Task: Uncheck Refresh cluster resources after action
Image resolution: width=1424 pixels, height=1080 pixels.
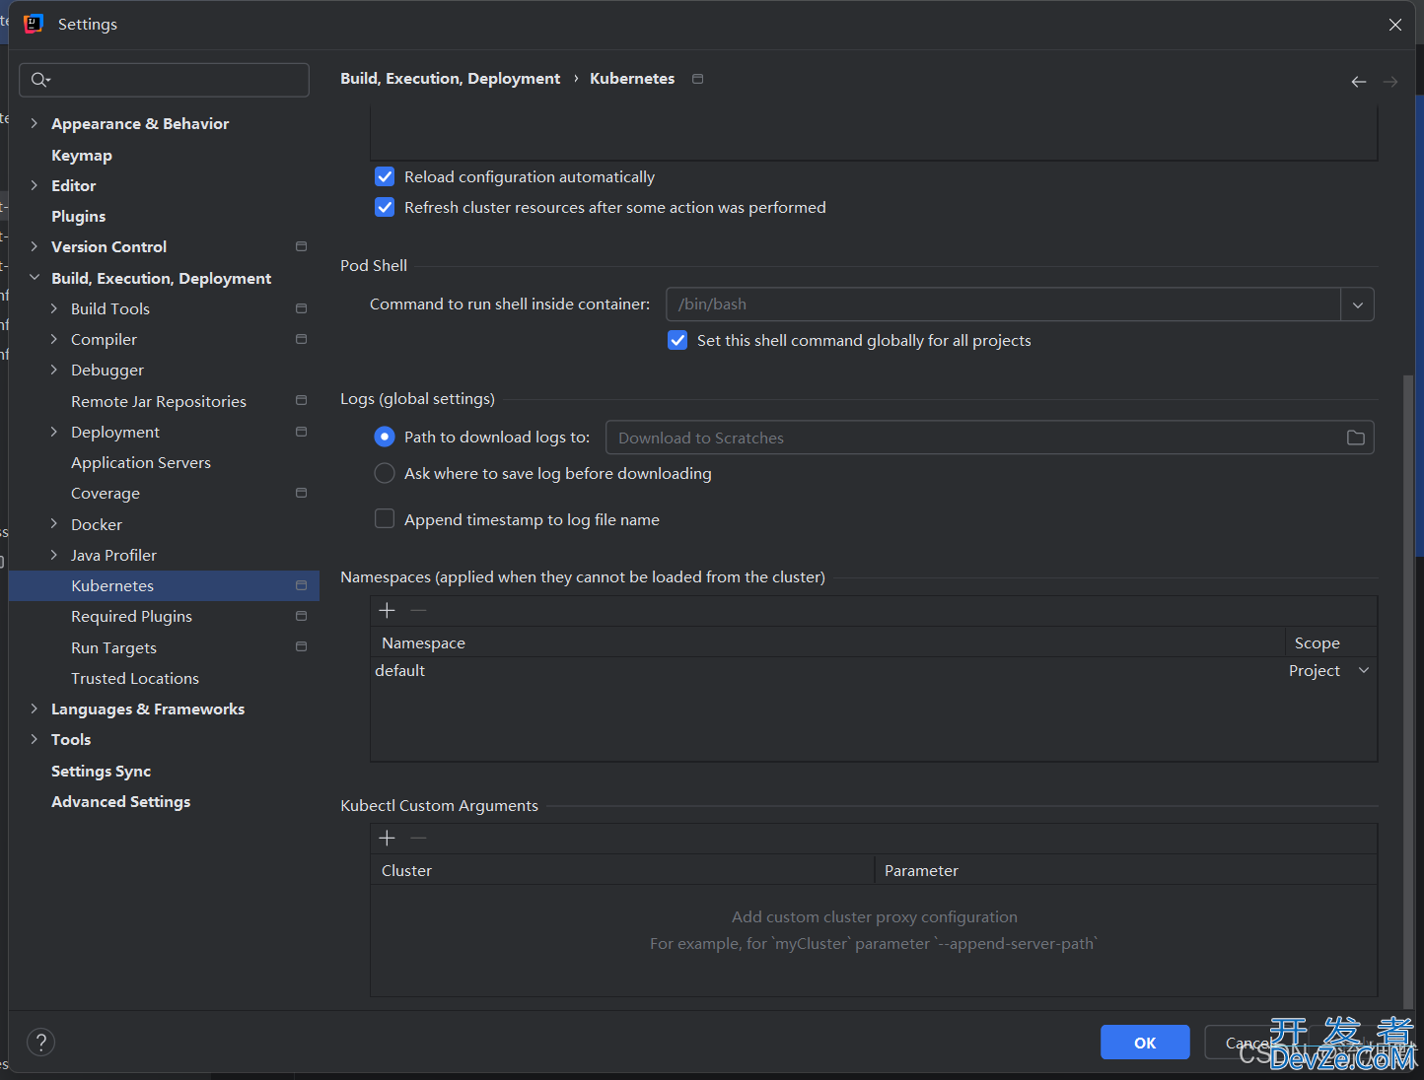Action: [x=385, y=208]
